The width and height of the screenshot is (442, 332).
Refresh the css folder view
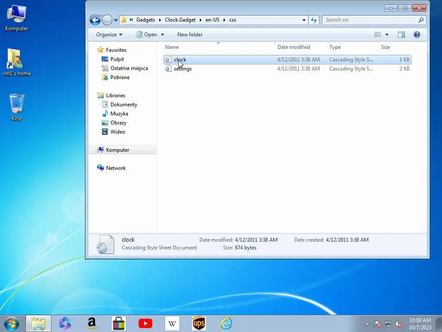(x=314, y=20)
